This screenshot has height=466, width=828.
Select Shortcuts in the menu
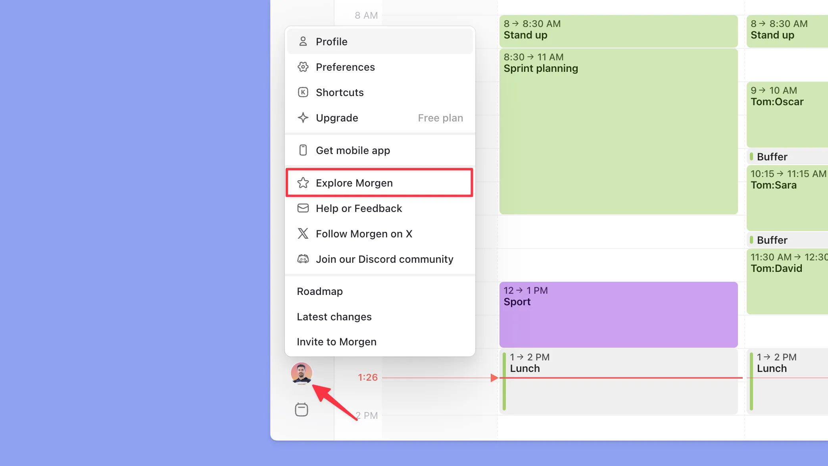click(380, 92)
